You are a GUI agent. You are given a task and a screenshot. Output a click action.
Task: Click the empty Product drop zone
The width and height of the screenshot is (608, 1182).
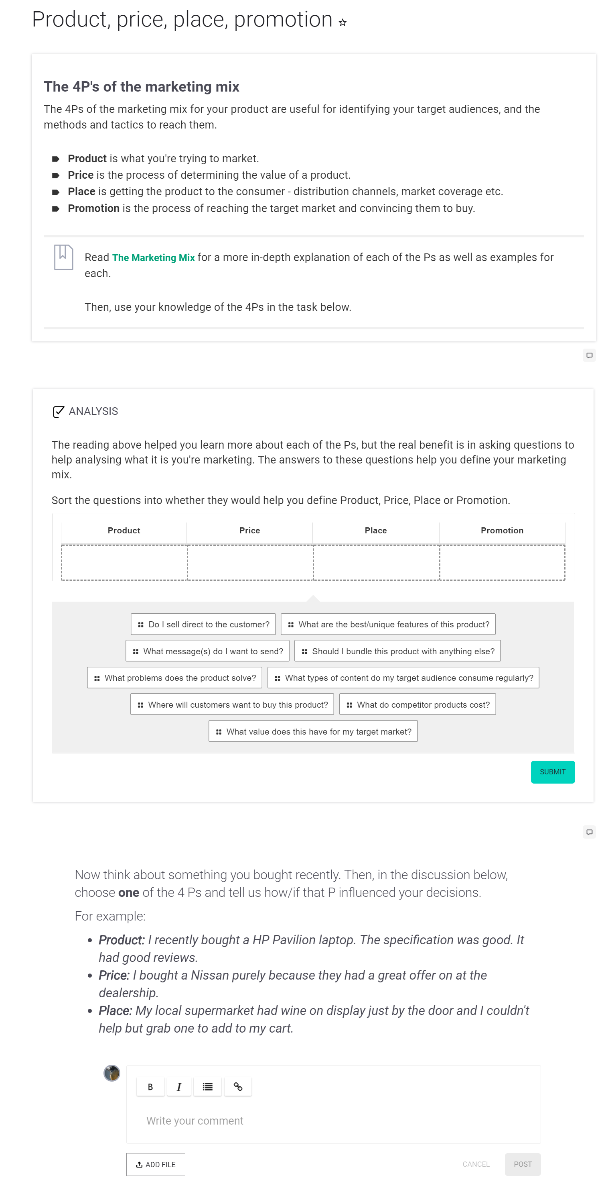point(124,563)
